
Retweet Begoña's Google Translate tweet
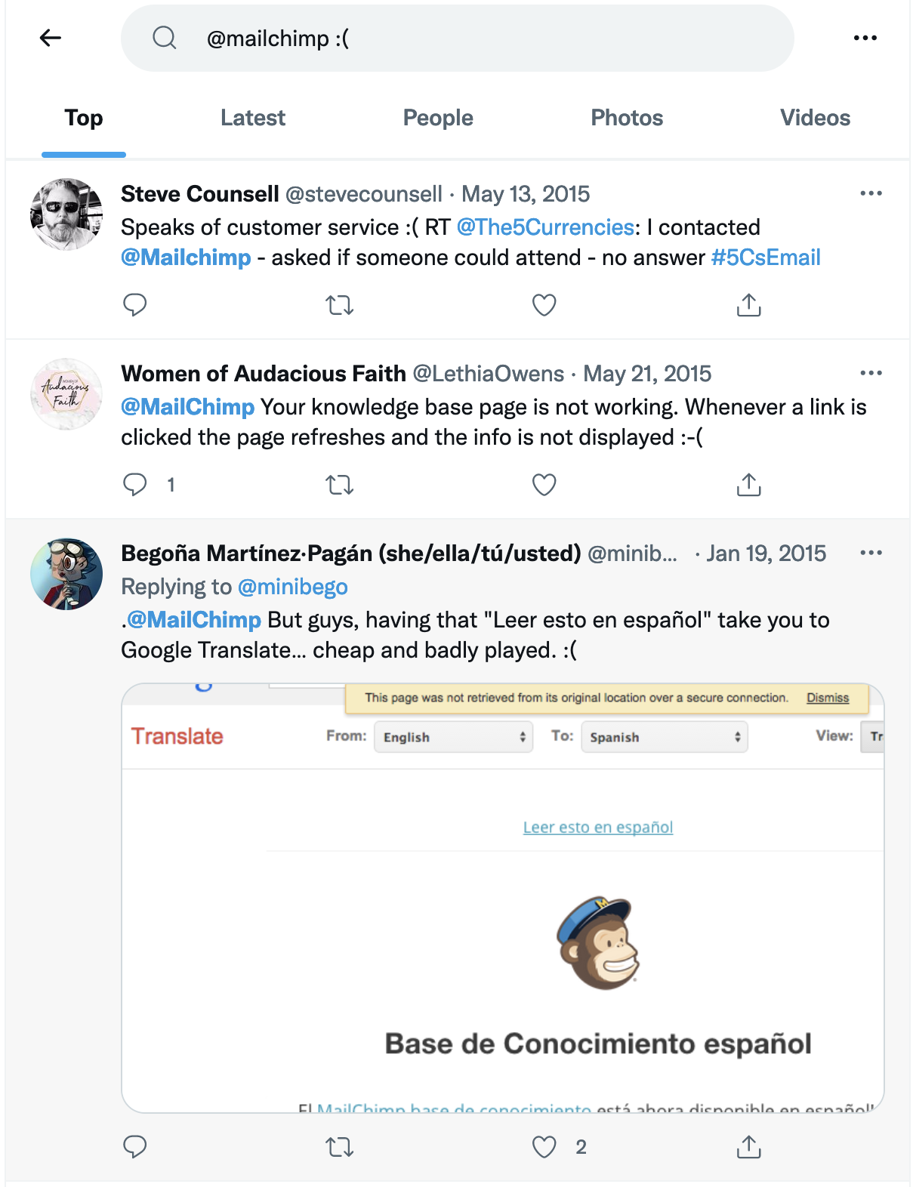tap(339, 1148)
